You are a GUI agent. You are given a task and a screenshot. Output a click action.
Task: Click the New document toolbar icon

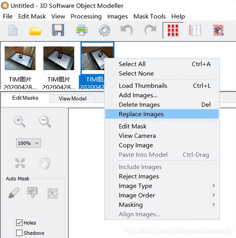click(13, 30)
